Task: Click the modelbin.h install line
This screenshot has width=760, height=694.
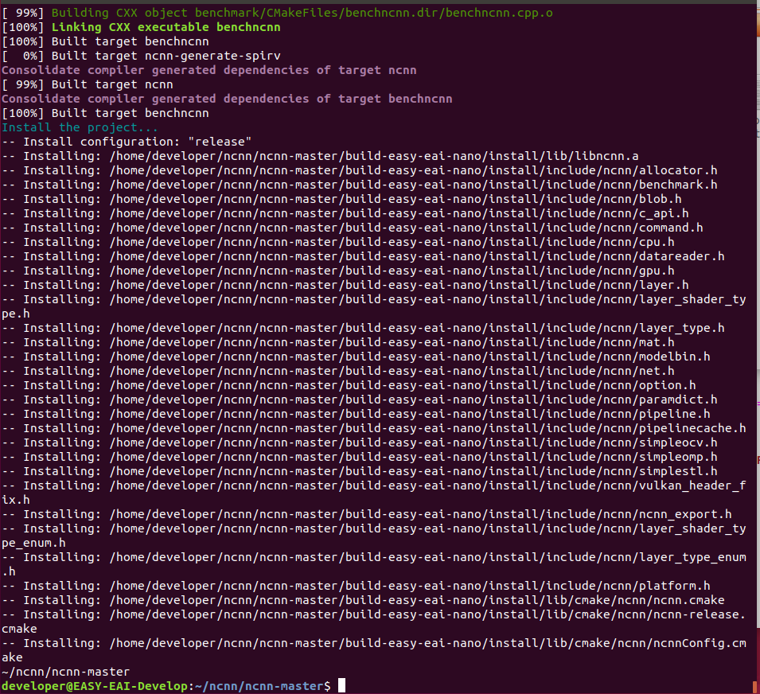Action: (x=356, y=357)
